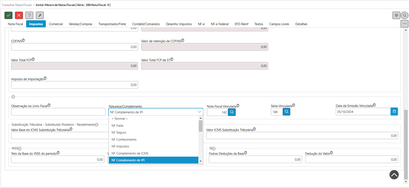
Task: Click the wrench tools icon
Action: tap(40, 15)
